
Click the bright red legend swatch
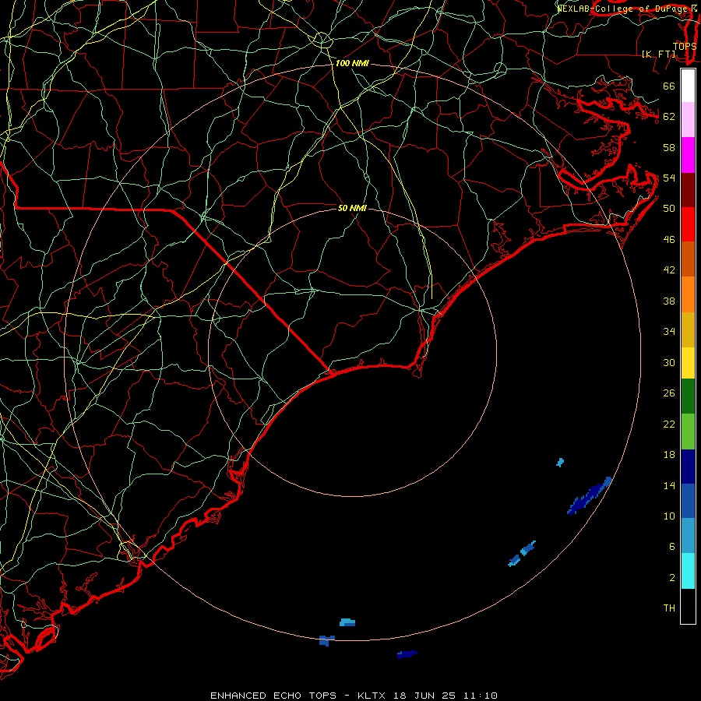click(x=688, y=224)
